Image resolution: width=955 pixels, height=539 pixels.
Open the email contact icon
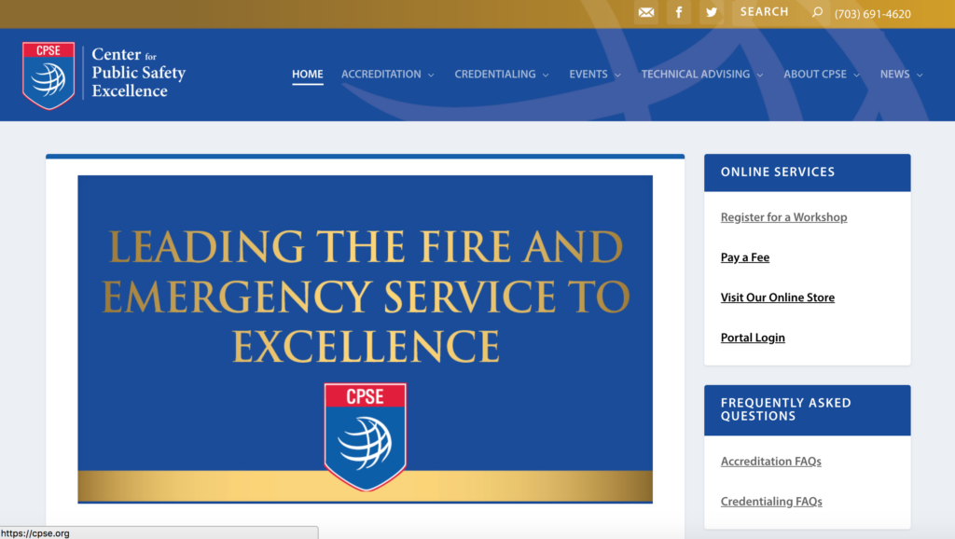pos(646,12)
